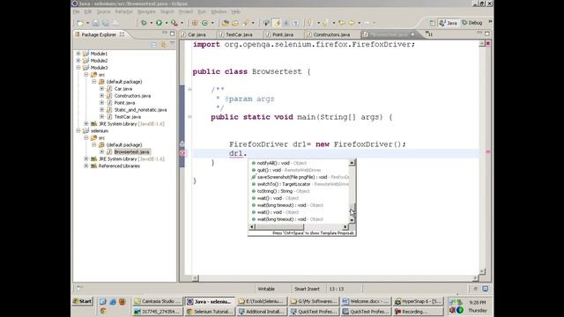This screenshot has height=317, width=564.
Task: Select switchTo() in the autocomplete list
Action: 300,184
